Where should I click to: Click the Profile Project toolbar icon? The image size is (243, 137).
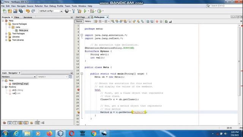point(99,11)
